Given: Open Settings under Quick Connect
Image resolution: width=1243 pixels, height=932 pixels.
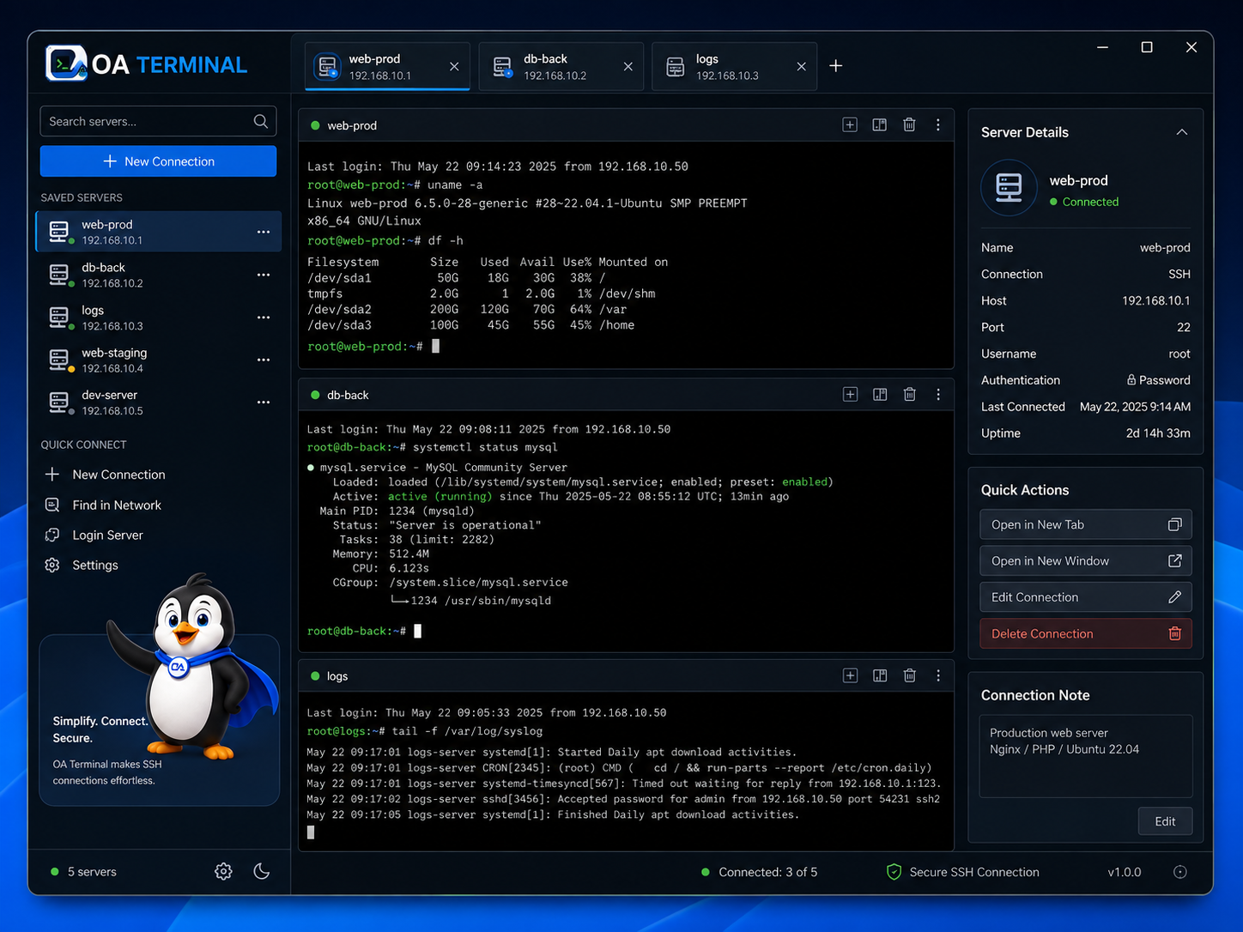Looking at the screenshot, I should click(x=82, y=565).
